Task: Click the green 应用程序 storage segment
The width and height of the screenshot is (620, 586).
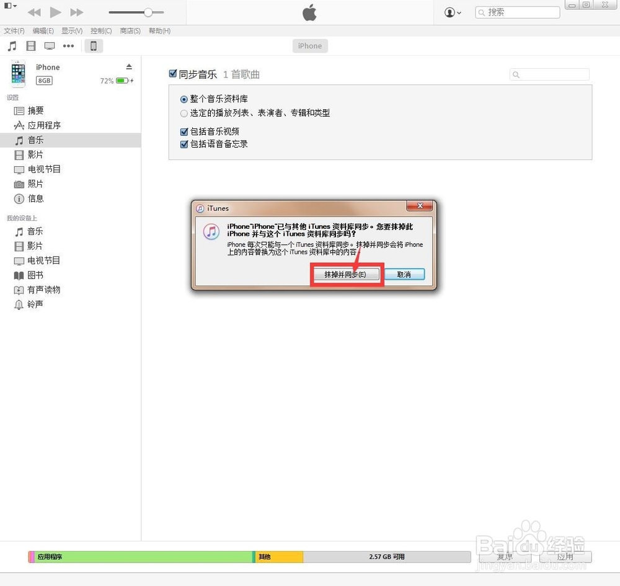Action: click(144, 557)
